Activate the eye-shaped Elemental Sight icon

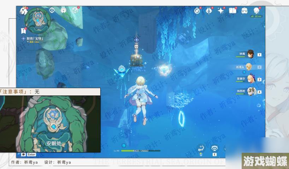[52, 10]
